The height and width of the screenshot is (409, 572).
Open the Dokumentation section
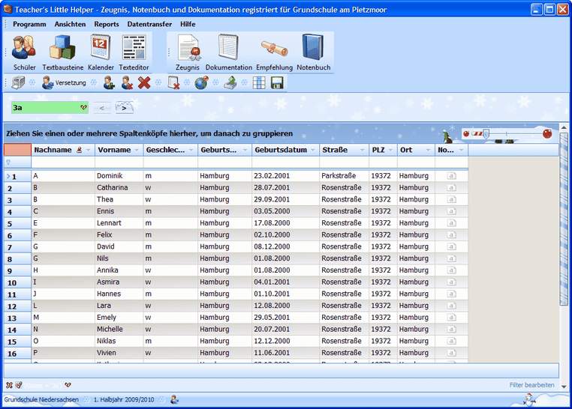[229, 52]
